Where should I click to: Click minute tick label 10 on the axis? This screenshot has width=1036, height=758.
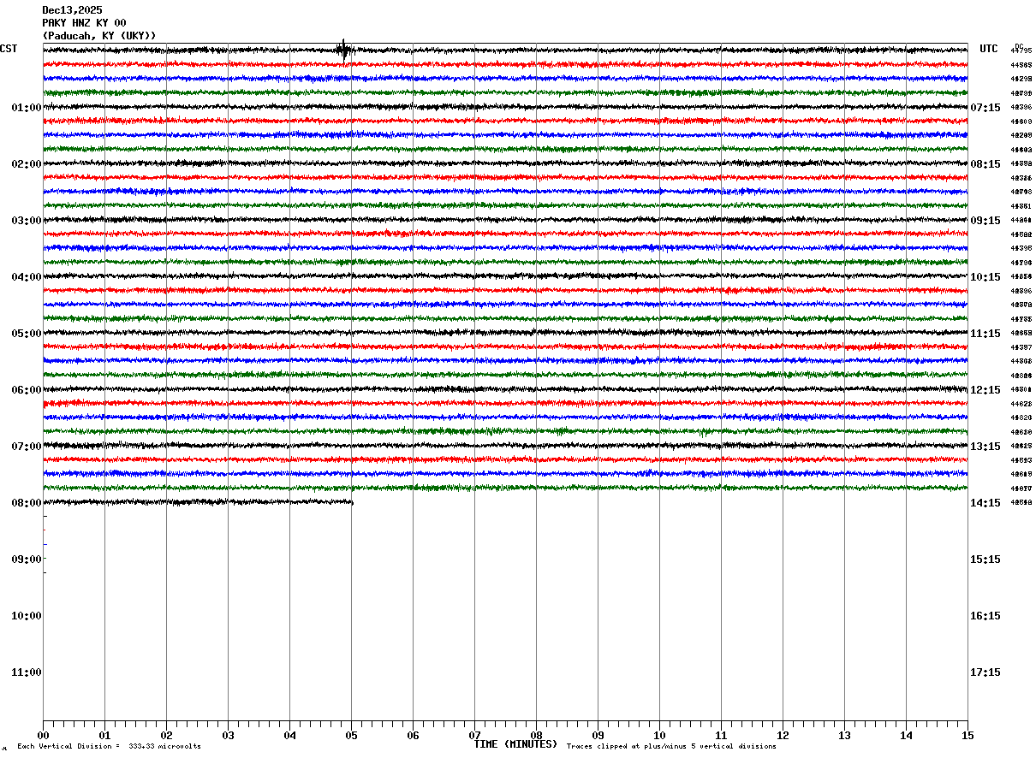click(659, 736)
